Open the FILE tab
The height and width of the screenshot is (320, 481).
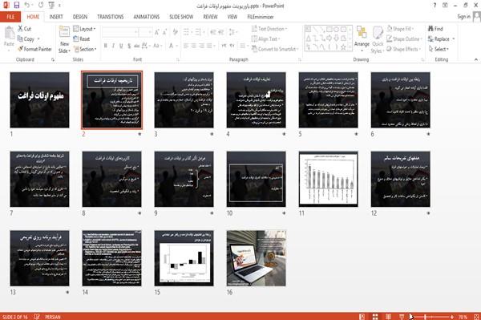[x=10, y=17]
